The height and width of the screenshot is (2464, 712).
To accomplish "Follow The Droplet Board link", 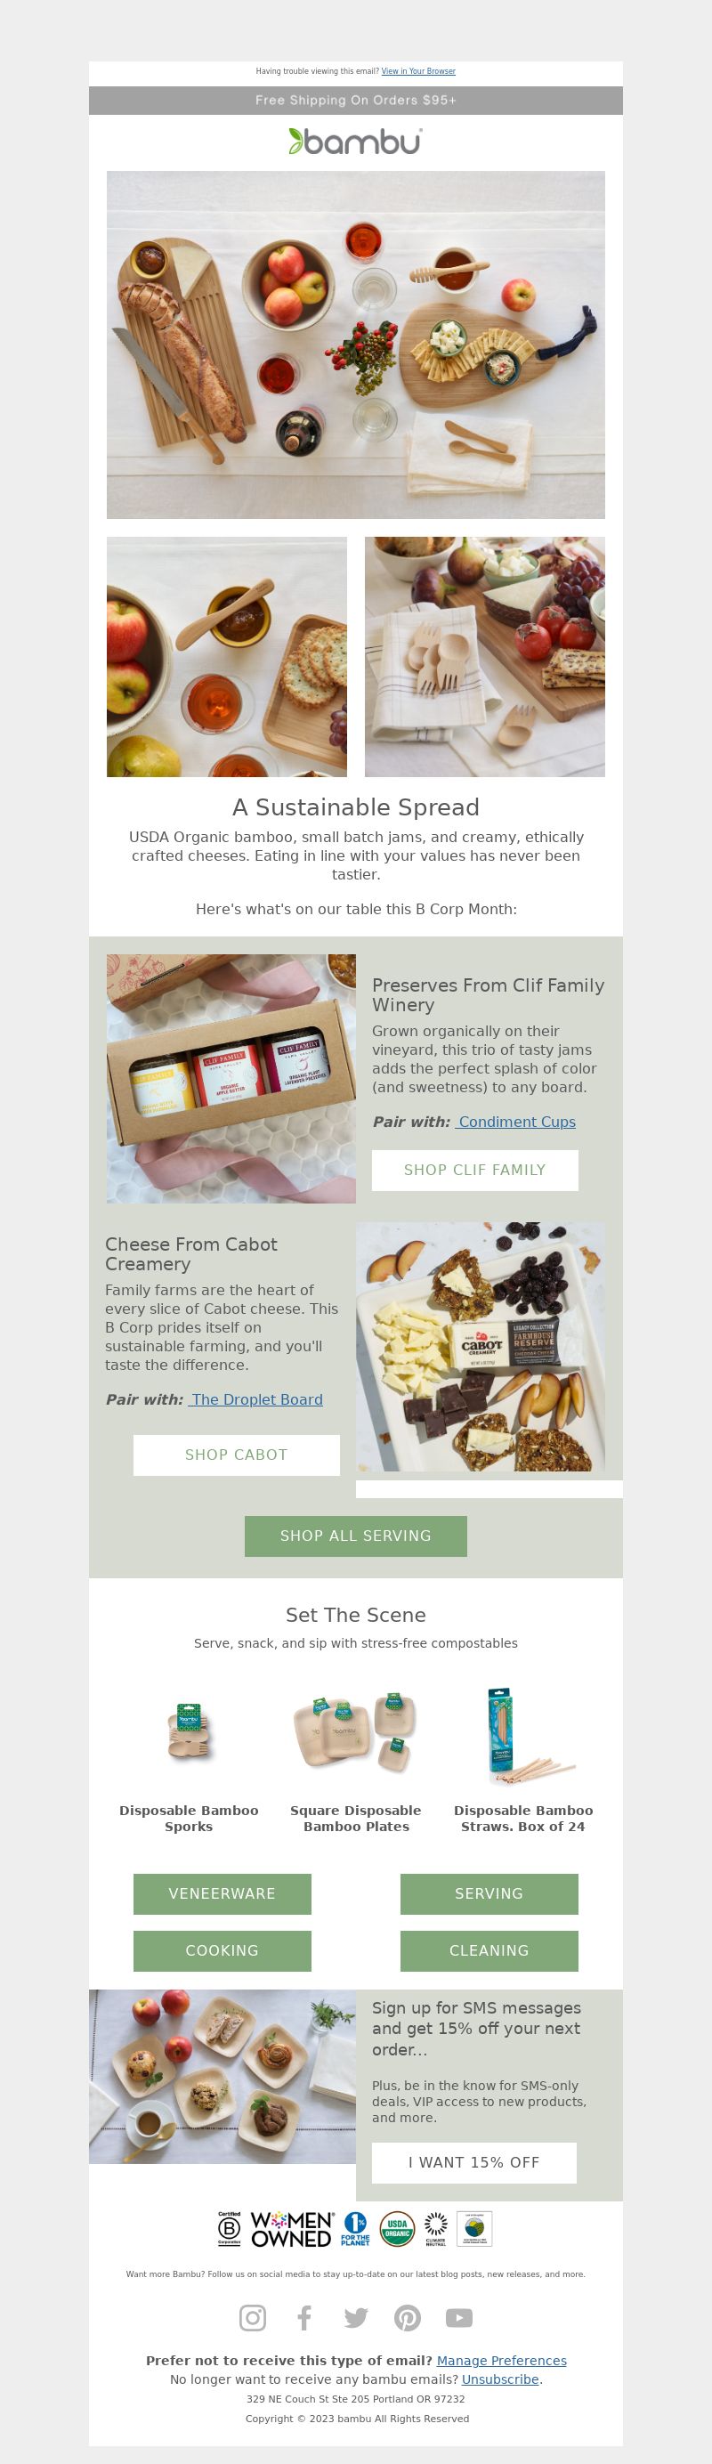I will pos(255,1398).
